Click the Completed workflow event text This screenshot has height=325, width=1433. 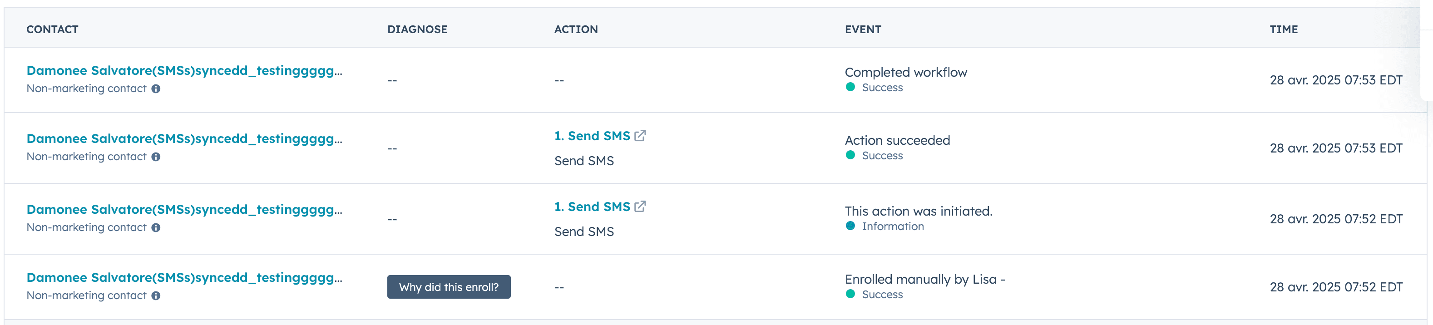pyautogui.click(x=906, y=72)
